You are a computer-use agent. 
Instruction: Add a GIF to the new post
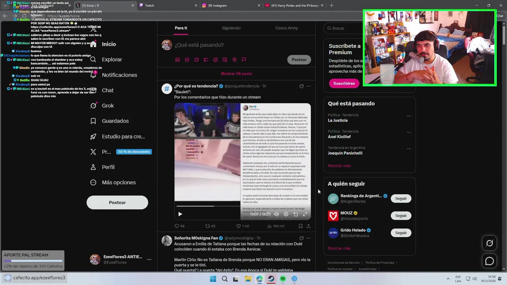coord(187,60)
